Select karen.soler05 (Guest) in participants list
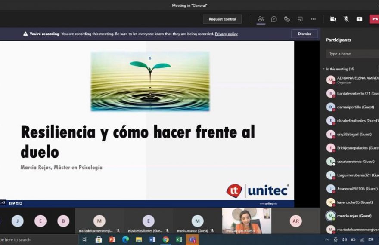 tap(354, 202)
